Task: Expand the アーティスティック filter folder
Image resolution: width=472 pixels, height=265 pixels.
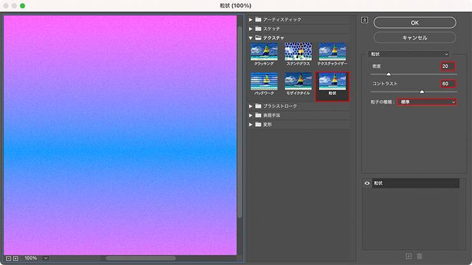Action: [251, 19]
